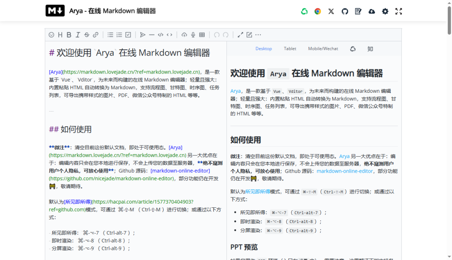The height and width of the screenshot is (260, 452).
Task: Open the 所见即所得 link in preview
Action: (258, 192)
